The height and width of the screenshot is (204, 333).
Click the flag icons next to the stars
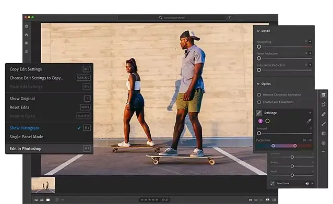[165, 200]
